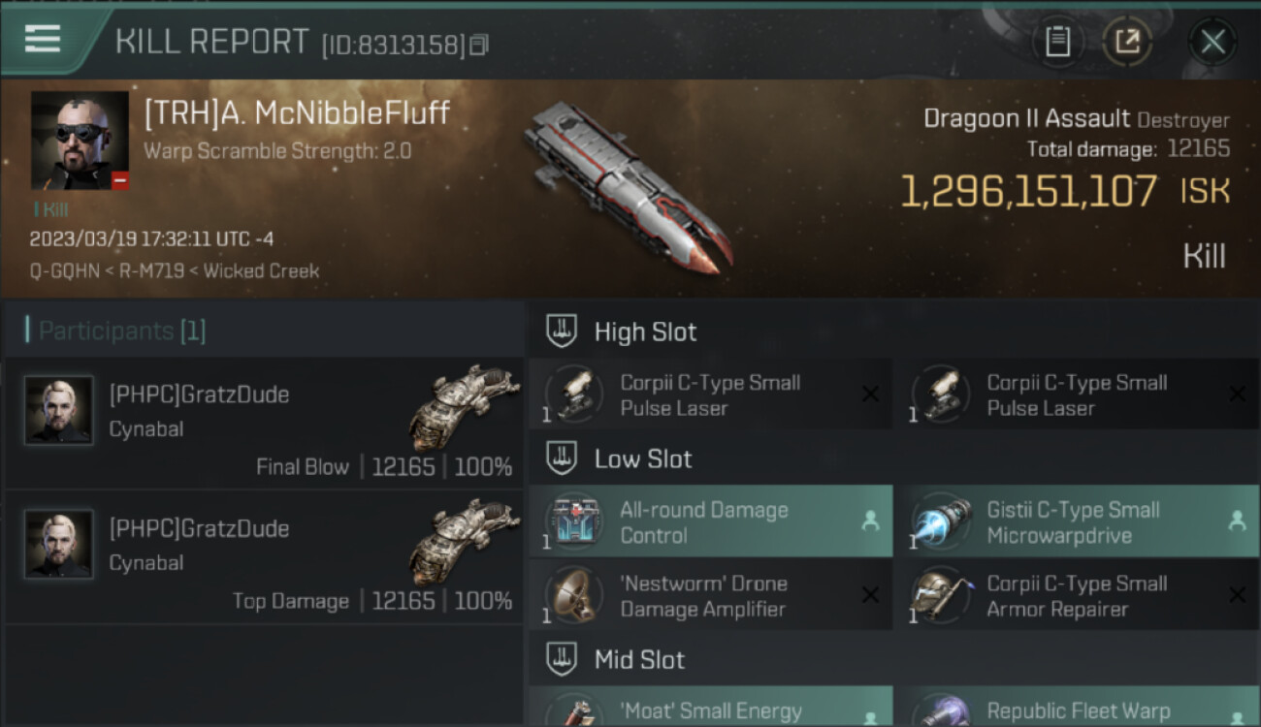Viewport: 1261px width, 727px height.
Task: Toggle the person marker on All-round Damage Control
Action: [x=870, y=522]
